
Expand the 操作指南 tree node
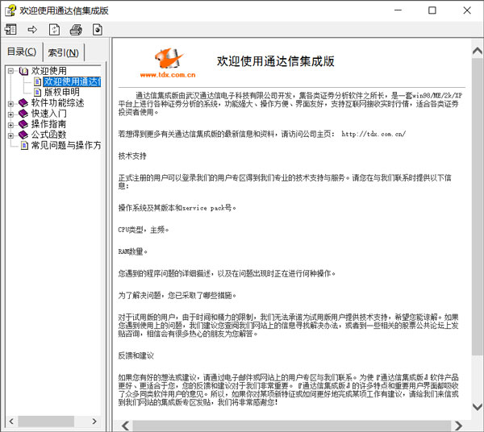tap(10, 125)
